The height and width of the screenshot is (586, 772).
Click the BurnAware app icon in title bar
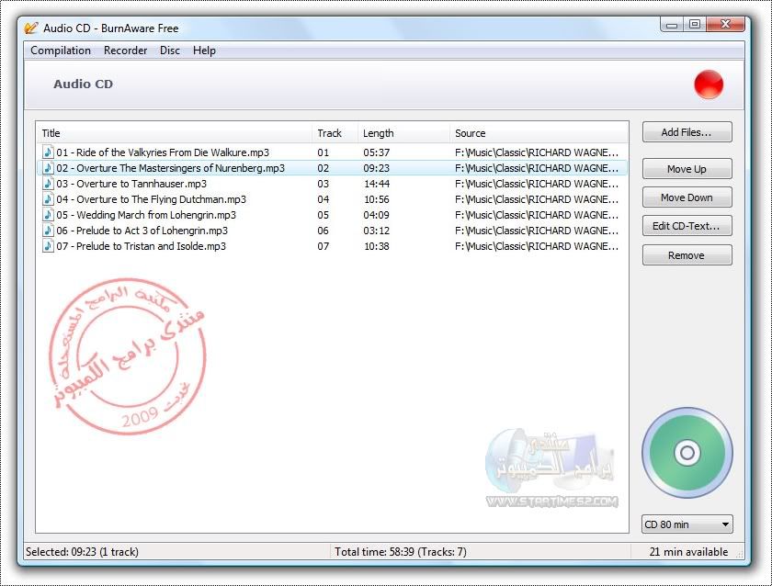[x=31, y=28]
